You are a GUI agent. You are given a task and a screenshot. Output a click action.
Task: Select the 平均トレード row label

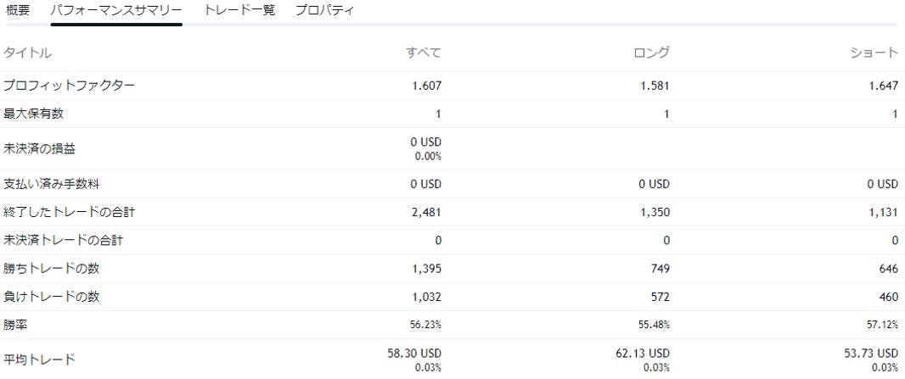(39, 359)
